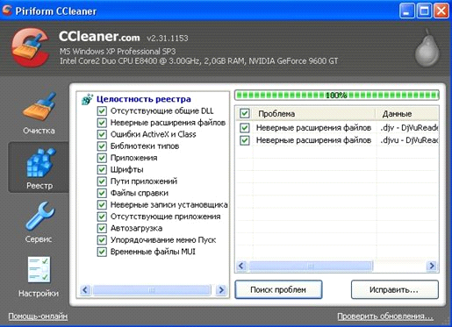Close the Piriform CCleaner window
The height and width of the screenshot is (327, 452).
441,11
